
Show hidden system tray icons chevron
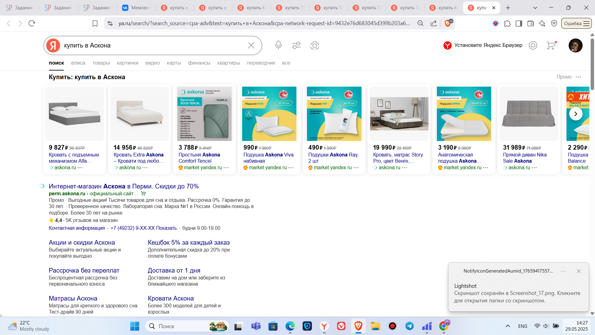pyautogui.click(x=508, y=326)
